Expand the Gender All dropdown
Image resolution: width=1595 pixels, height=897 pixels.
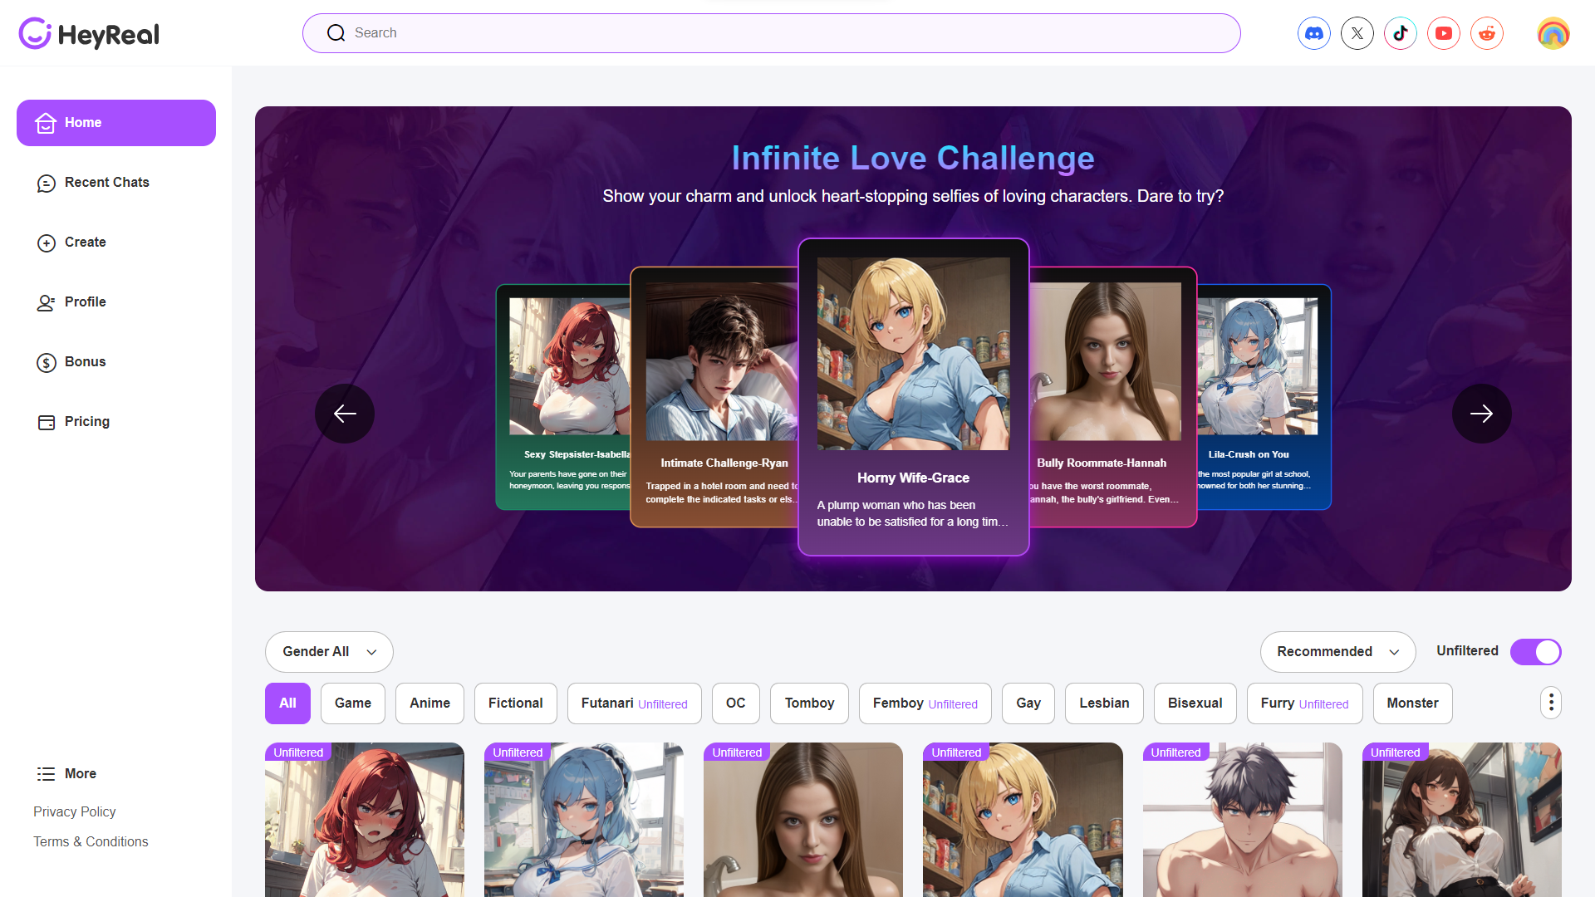point(329,652)
